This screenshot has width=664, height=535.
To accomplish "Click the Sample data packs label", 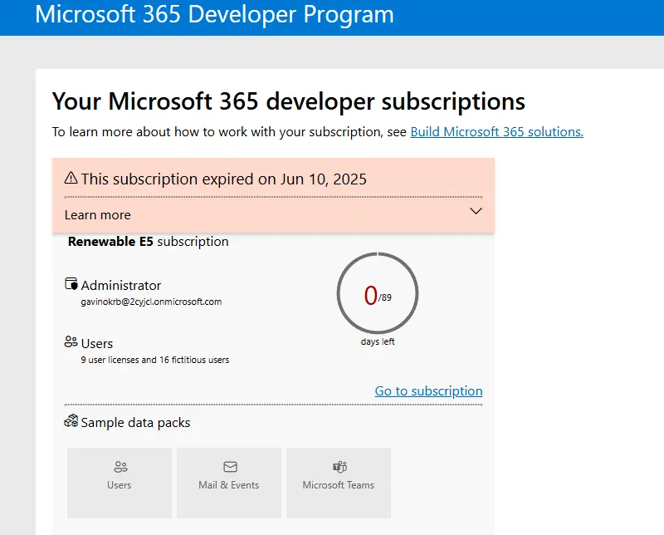I will [135, 423].
